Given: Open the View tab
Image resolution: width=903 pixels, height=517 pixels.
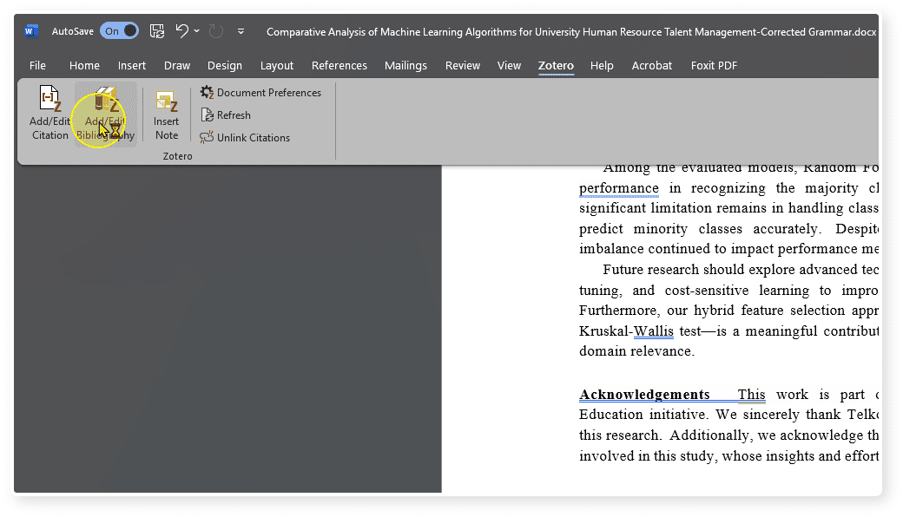Looking at the screenshot, I should click(x=509, y=66).
